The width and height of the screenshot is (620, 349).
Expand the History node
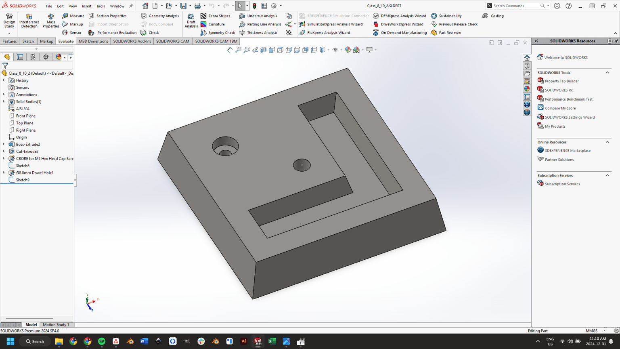click(x=4, y=80)
